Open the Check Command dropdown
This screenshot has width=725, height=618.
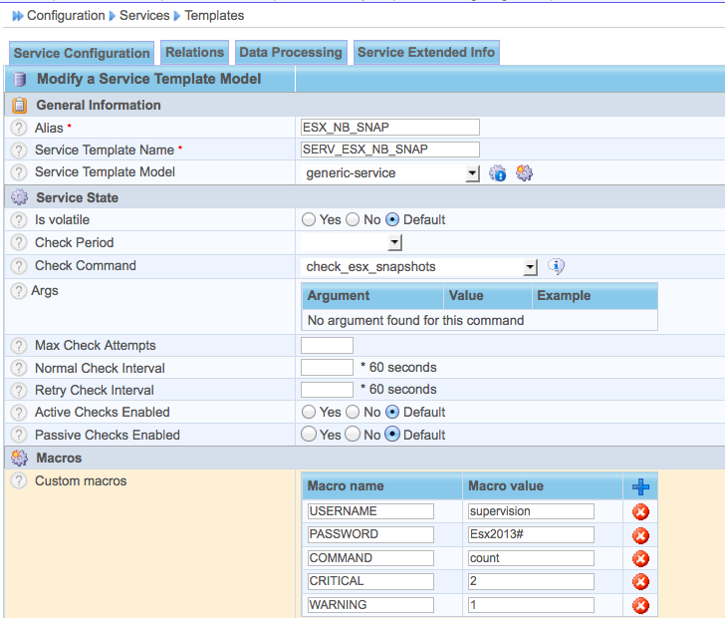530,267
